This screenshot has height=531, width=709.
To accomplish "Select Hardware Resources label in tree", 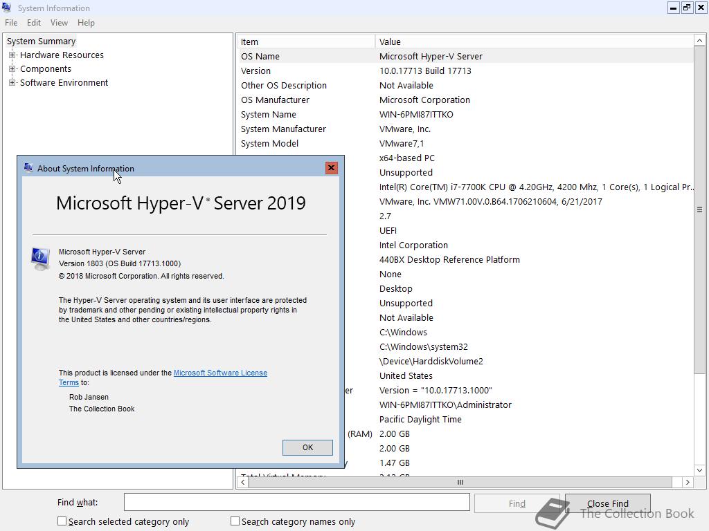I will pos(62,55).
